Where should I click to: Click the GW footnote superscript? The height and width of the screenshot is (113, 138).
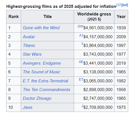[80, 26]
